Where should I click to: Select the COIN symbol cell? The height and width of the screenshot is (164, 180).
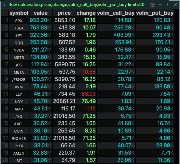[x=19, y=131]
